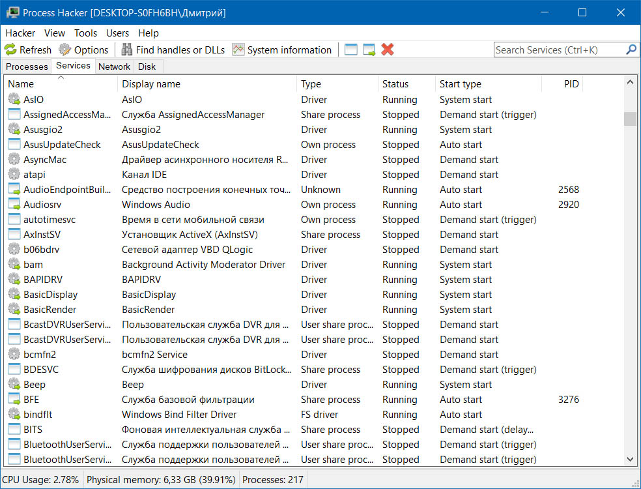
Task: Click the b06bdrv driver gear icon
Action: point(14,249)
